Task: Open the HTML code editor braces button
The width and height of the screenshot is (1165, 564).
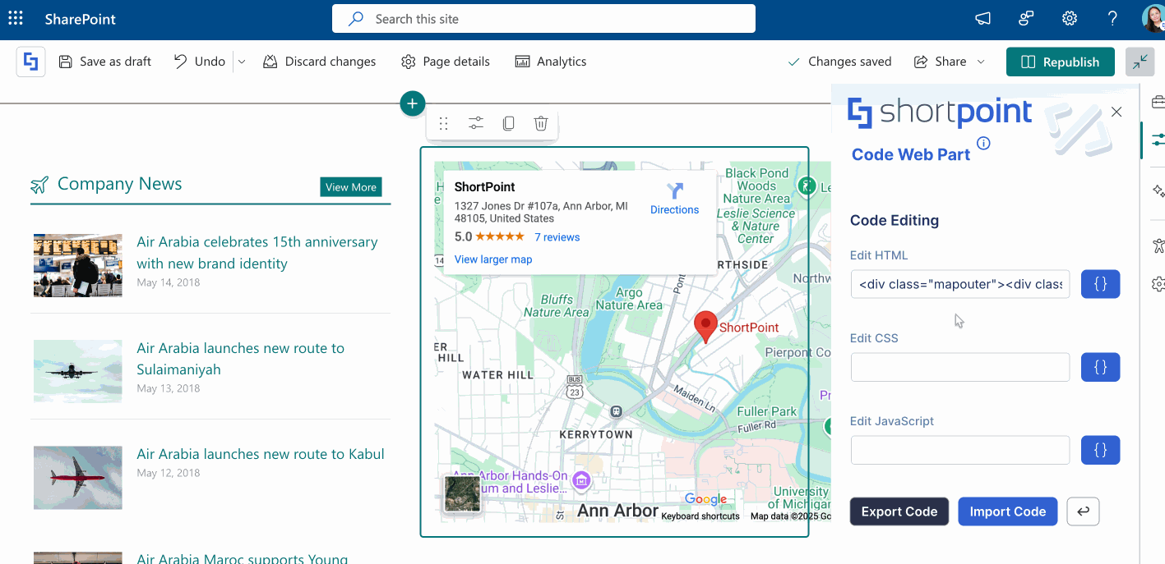Action: pos(1100,284)
